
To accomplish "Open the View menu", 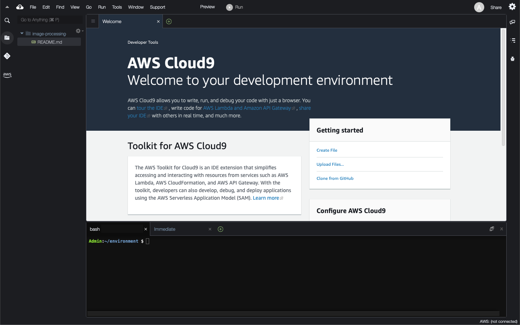I will [75, 7].
